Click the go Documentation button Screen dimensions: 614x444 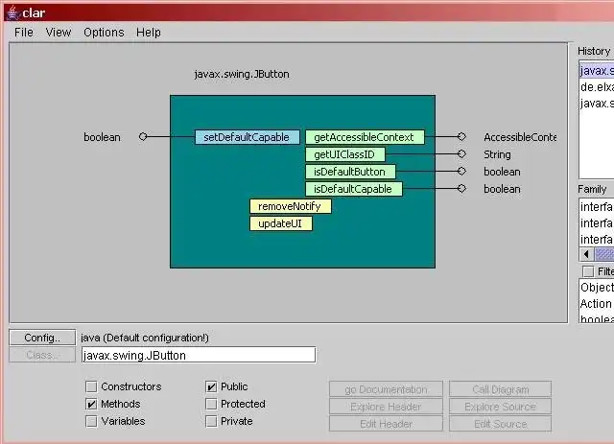pos(386,389)
